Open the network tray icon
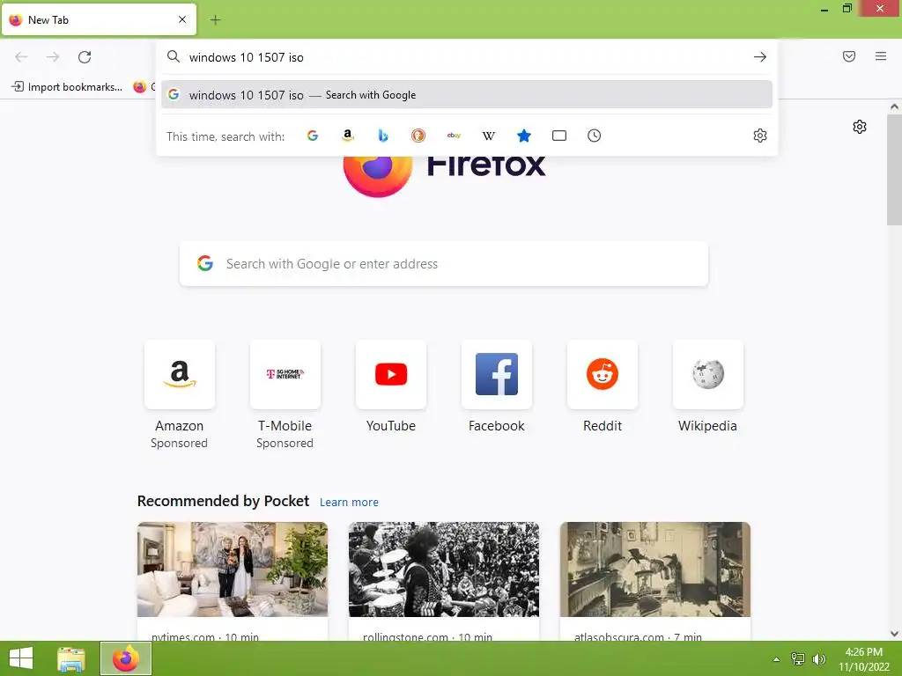 point(797,659)
